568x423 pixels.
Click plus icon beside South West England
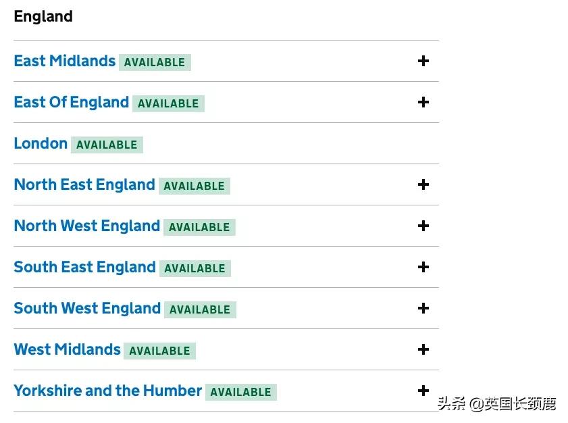(x=423, y=309)
